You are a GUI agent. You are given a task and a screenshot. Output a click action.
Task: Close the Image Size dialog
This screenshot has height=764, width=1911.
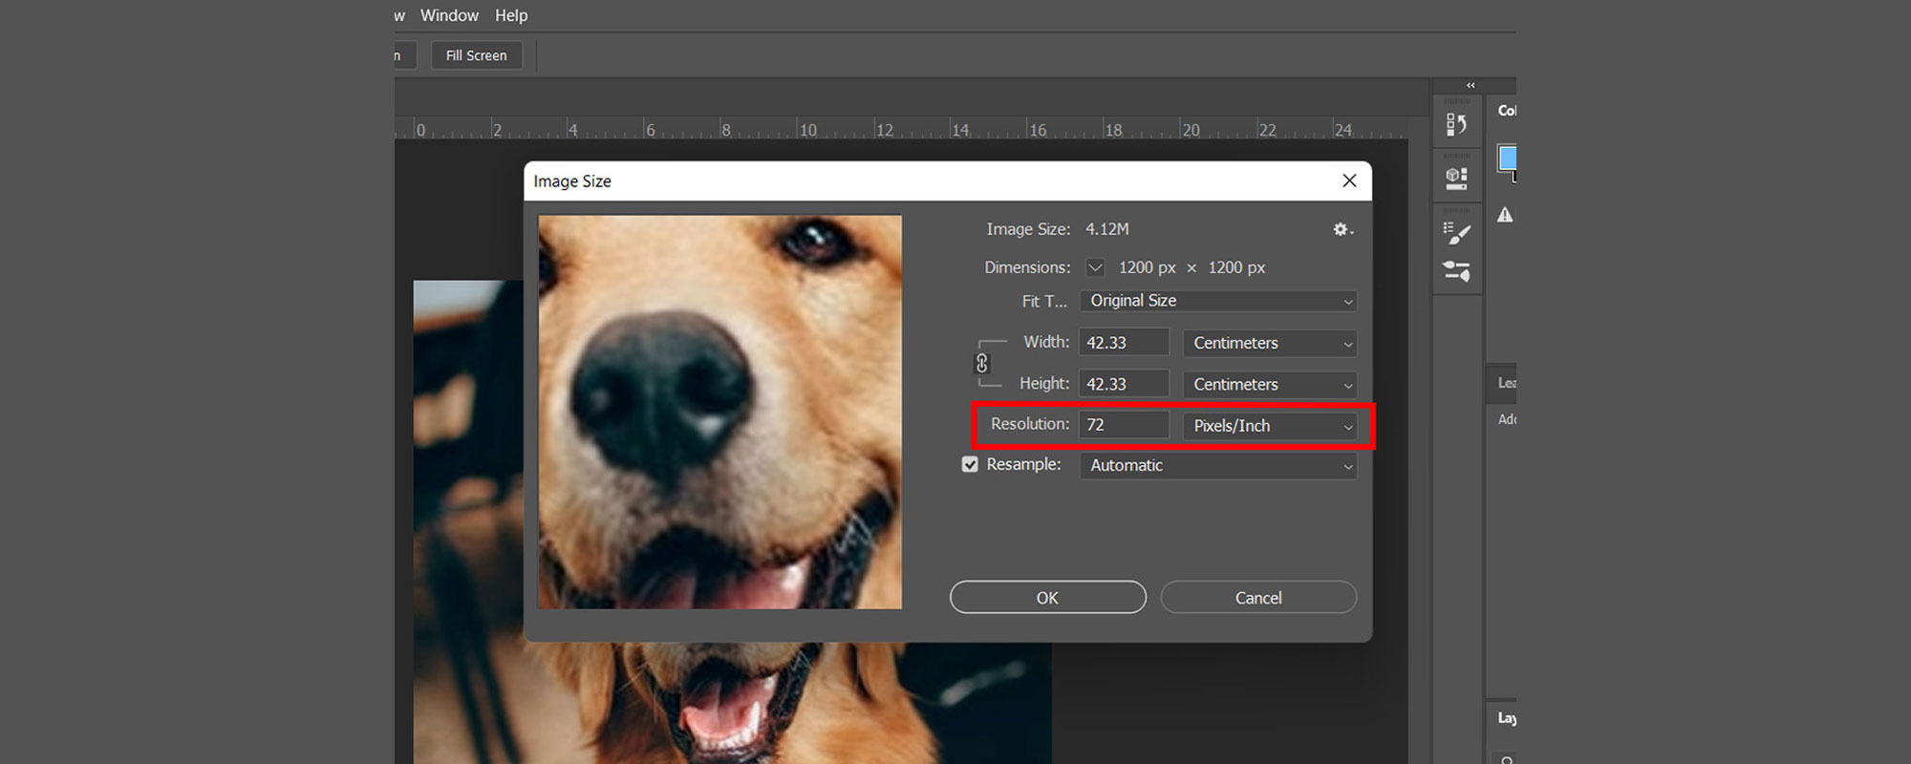pos(1349,180)
